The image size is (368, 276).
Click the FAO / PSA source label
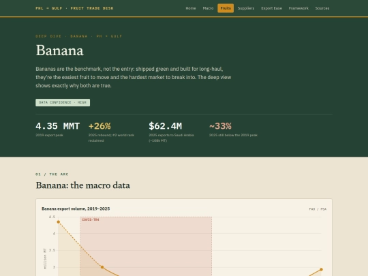[318, 209]
